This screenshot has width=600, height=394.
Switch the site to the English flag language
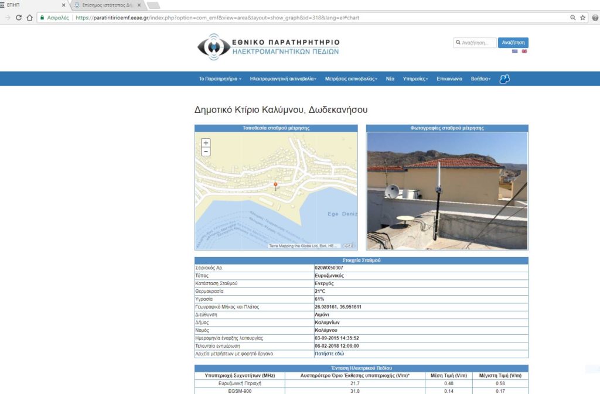tap(524, 52)
